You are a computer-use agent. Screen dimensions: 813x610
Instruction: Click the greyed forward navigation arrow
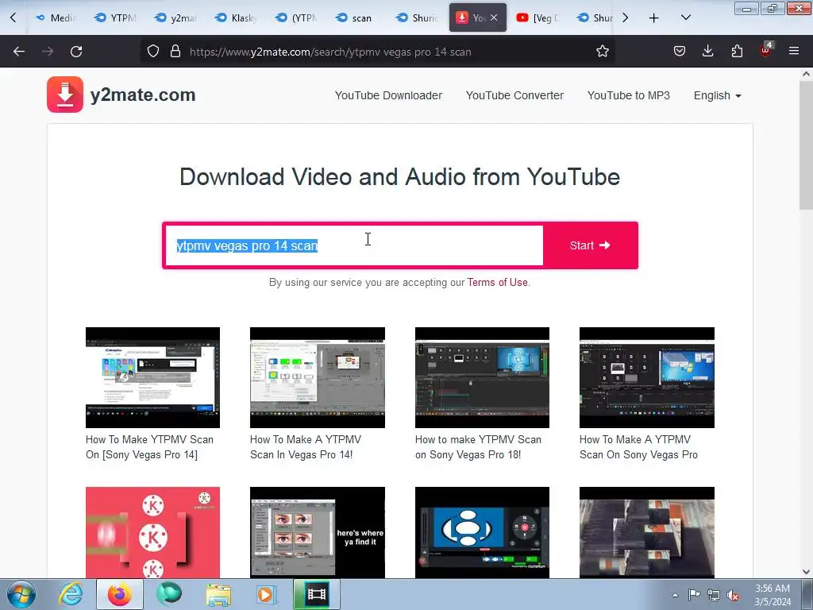click(48, 52)
